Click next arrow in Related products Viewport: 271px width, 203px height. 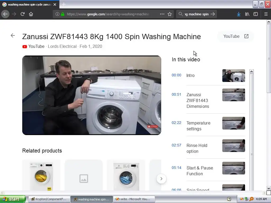(x=161, y=179)
